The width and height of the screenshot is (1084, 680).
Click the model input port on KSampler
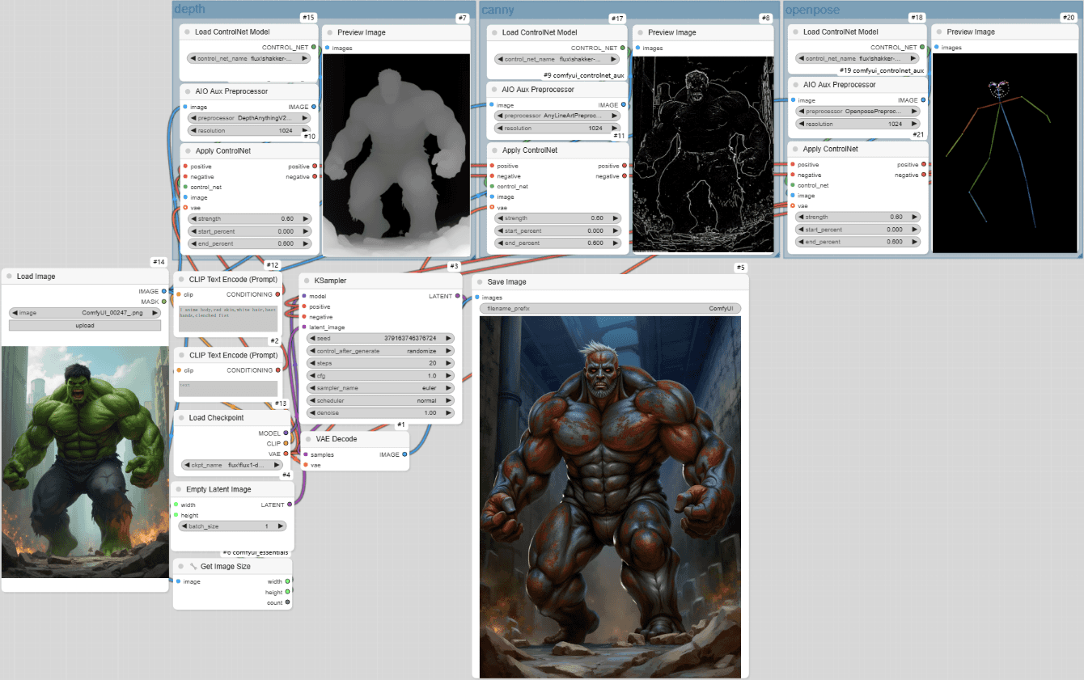tap(304, 296)
